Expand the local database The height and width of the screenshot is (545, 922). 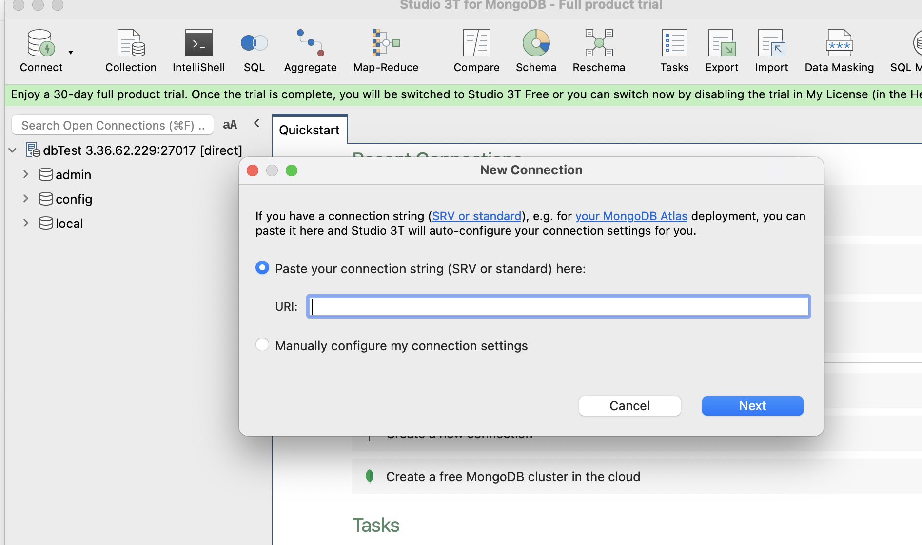[26, 223]
